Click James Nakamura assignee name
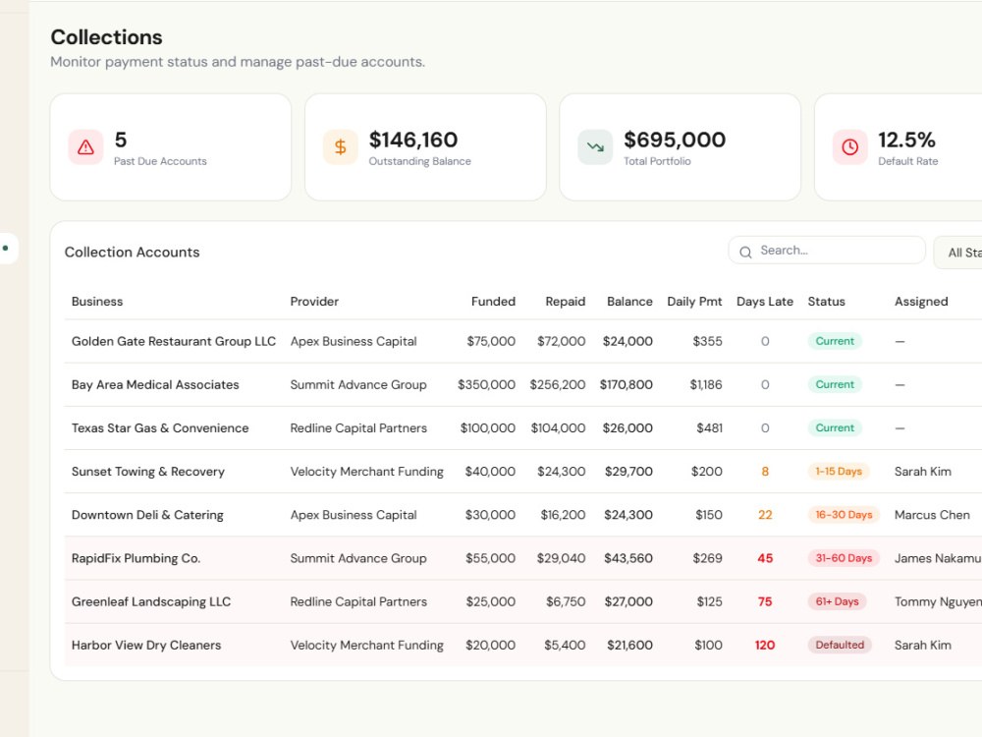982x737 pixels. [938, 558]
